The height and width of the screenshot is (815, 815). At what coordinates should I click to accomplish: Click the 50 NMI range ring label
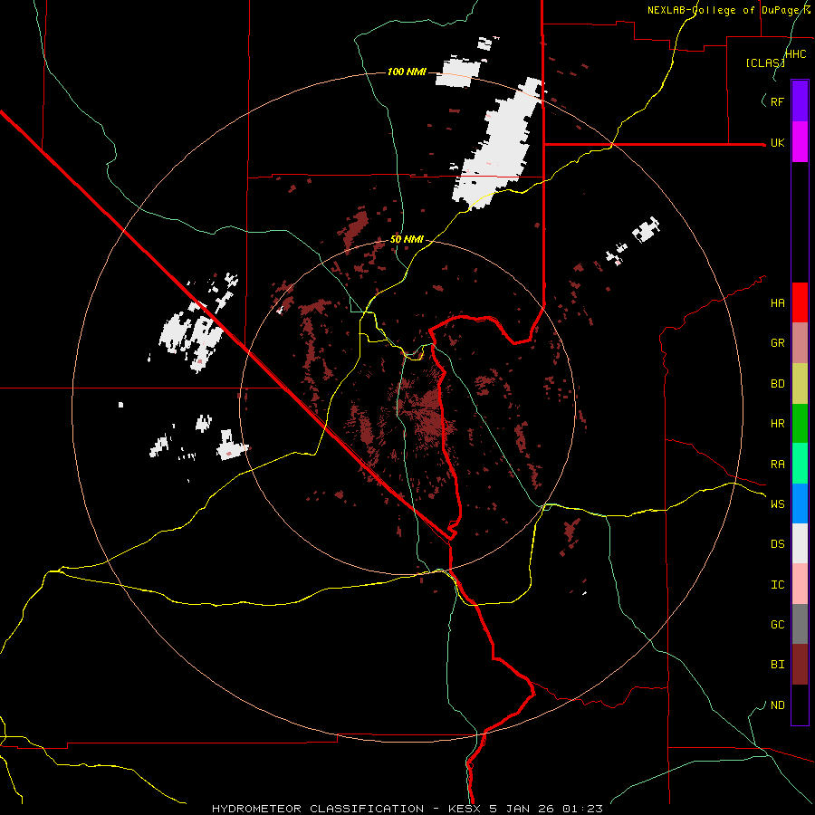pos(407,239)
